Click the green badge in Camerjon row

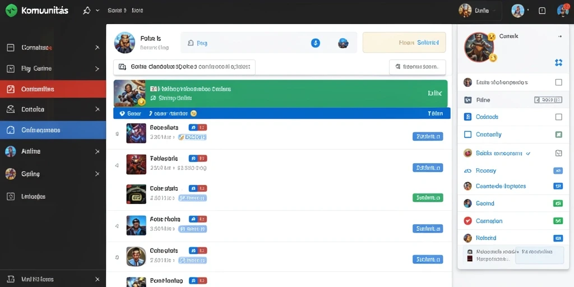(558, 221)
